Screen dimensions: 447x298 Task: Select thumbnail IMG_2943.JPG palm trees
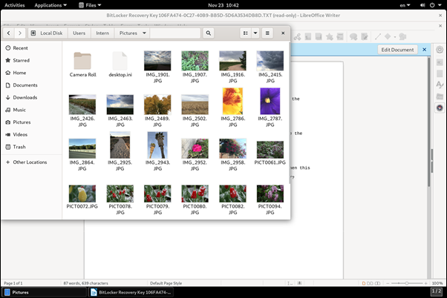[x=157, y=145]
